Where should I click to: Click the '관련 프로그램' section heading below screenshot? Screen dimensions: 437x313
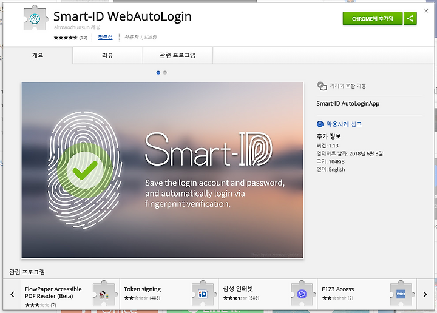pyautogui.click(x=27, y=272)
